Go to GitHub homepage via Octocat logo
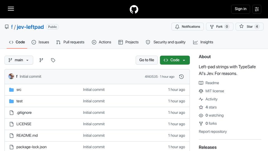The width and height of the screenshot is (268, 151). [134, 9]
